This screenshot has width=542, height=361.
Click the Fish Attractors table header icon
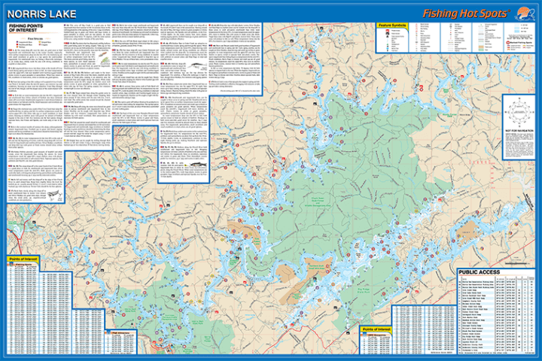[108, 332]
